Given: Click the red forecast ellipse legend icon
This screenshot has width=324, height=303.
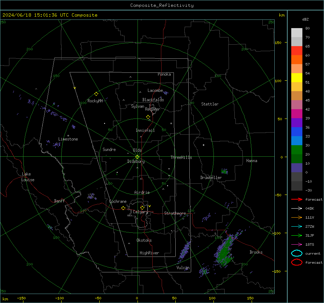Looking at the screenshot, I should point(297,262).
